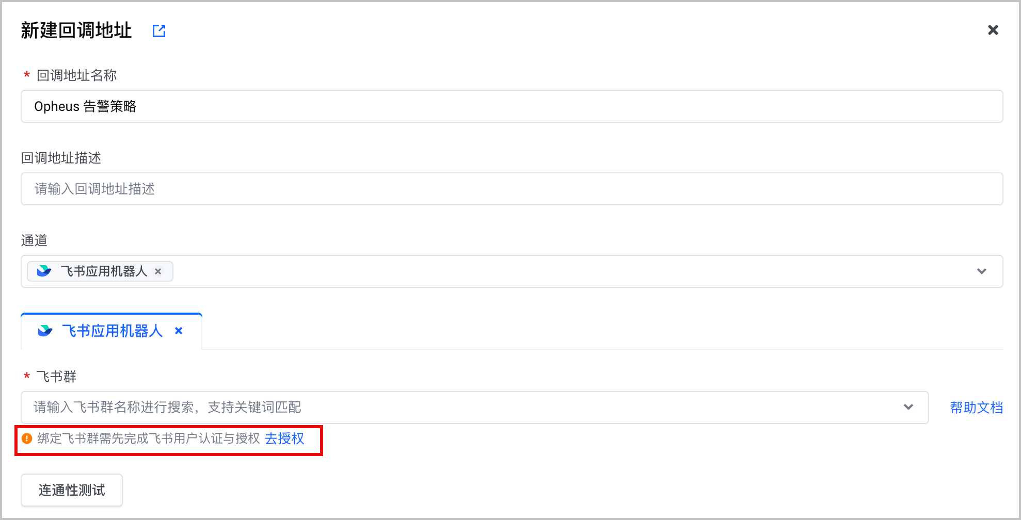The height and width of the screenshot is (520, 1021).
Task: Focus the 回调地址描述 input field
Action: (x=512, y=189)
